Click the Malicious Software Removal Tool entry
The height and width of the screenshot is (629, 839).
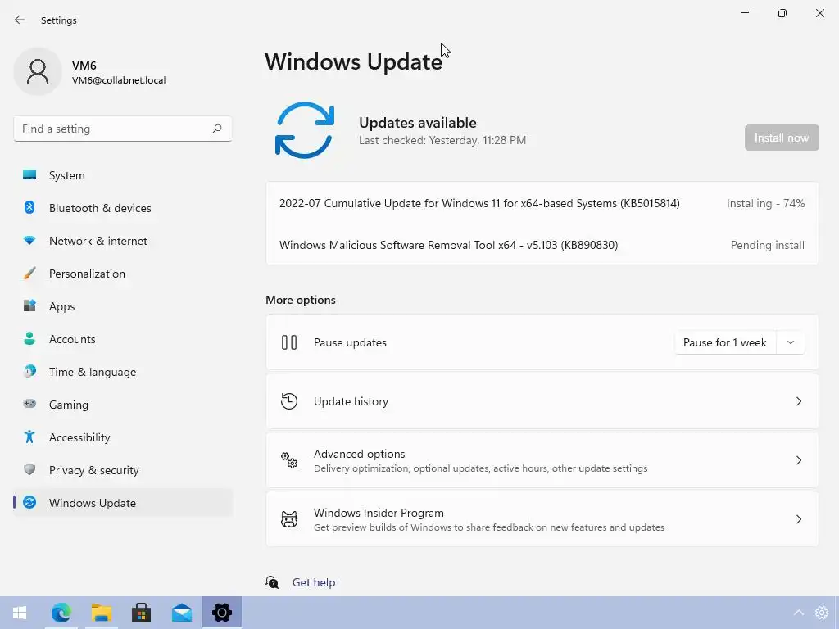448,245
